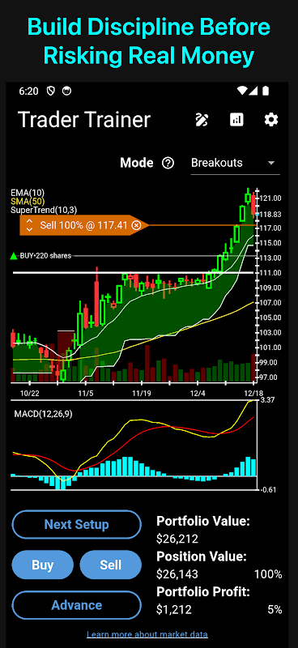Select the SMA(50) indicator label
Screen dimensions: 298x648
[28, 201]
